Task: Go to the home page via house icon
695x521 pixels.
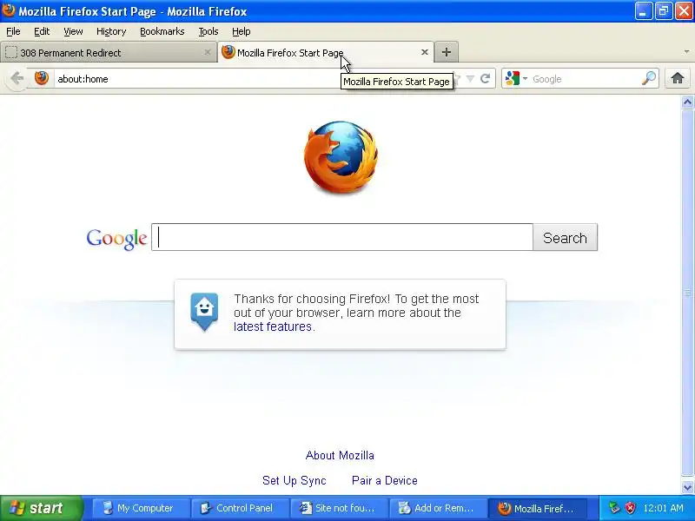Action: tap(678, 78)
